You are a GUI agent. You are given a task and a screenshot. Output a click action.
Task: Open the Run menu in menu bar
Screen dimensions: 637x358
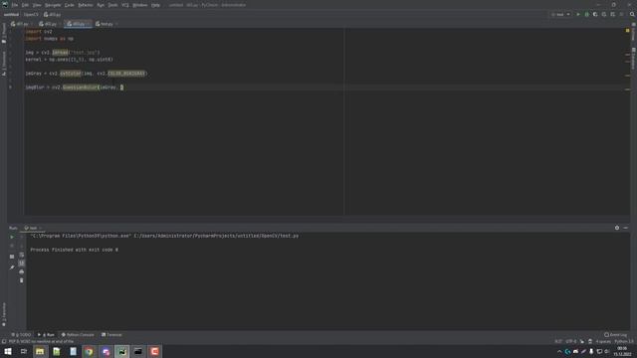101,5
